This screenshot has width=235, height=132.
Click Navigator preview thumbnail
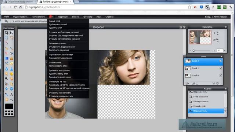(x=200, y=37)
